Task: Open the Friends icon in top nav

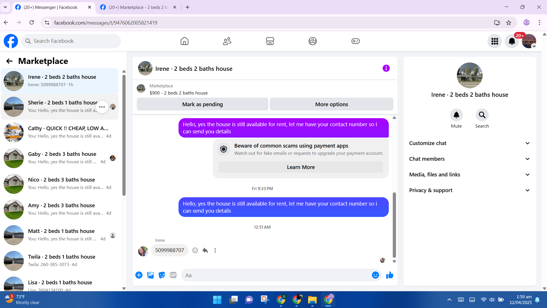Action: (227, 41)
